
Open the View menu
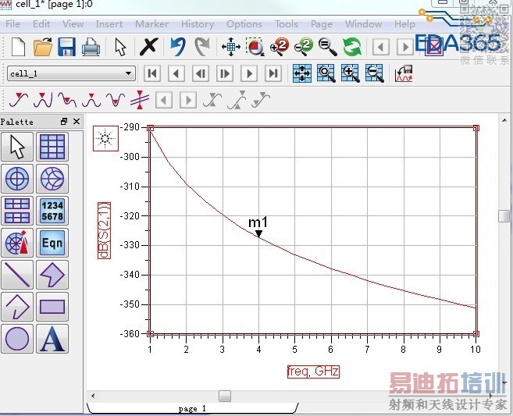point(73,24)
